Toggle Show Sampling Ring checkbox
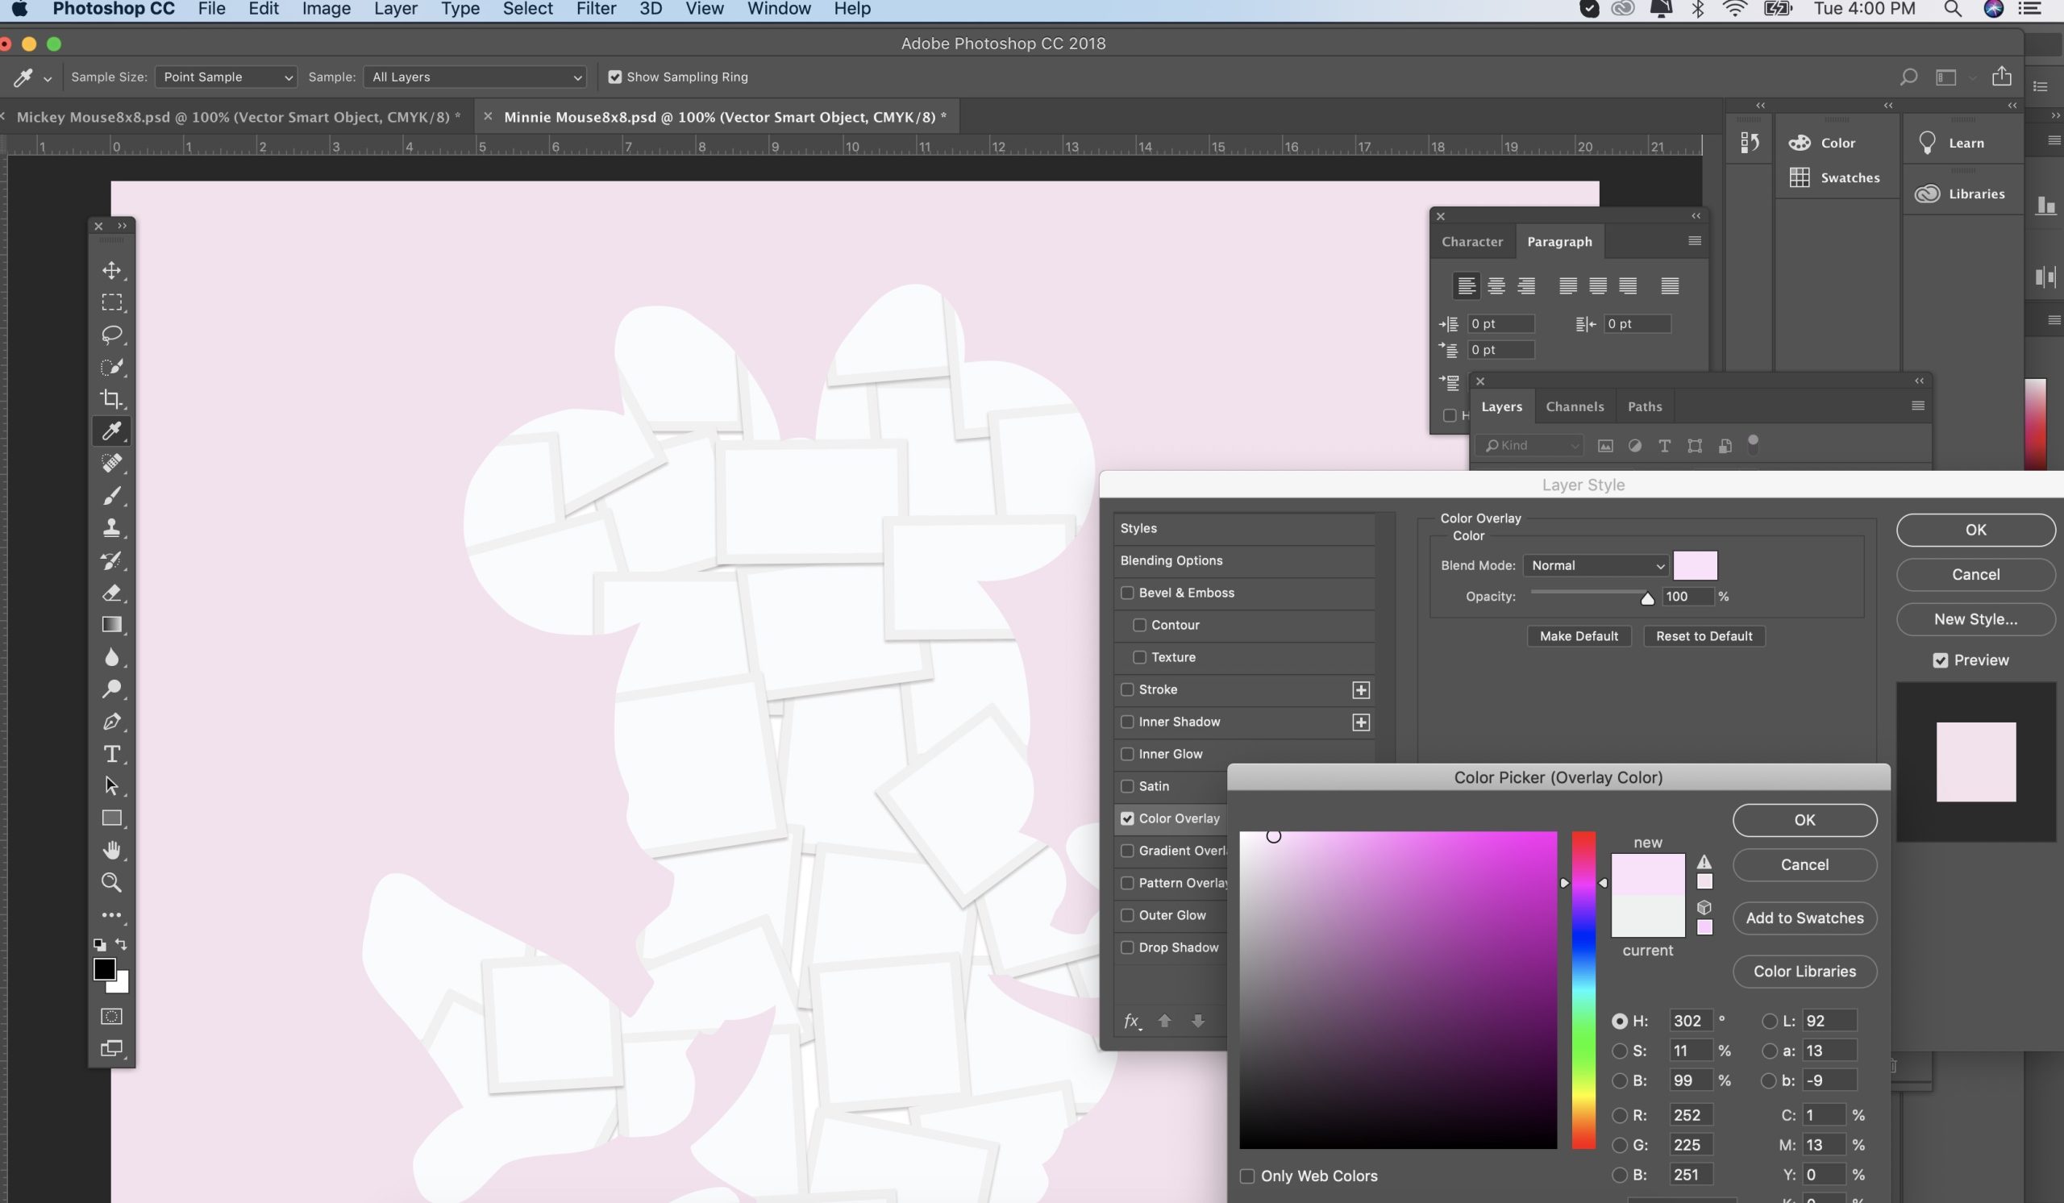The height and width of the screenshot is (1203, 2064). [x=614, y=77]
